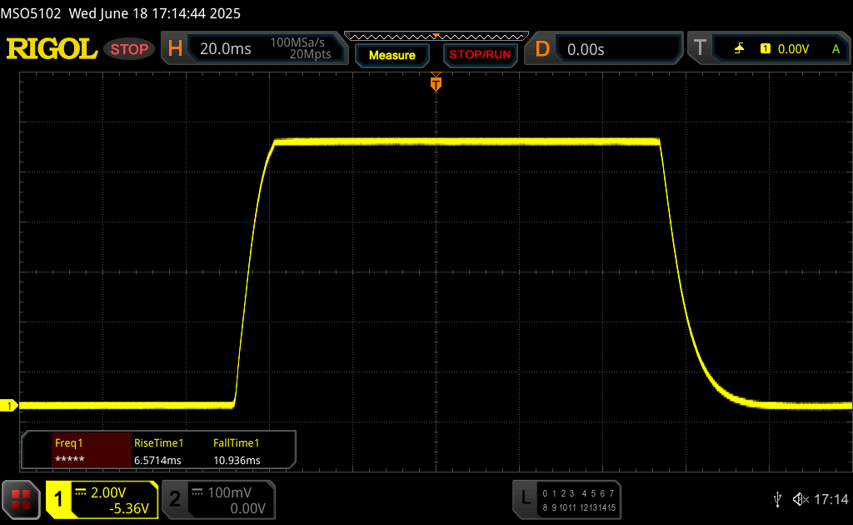Open the red grid function navigation icon
Viewport: 853px width, 525px height.
[x=21, y=499]
